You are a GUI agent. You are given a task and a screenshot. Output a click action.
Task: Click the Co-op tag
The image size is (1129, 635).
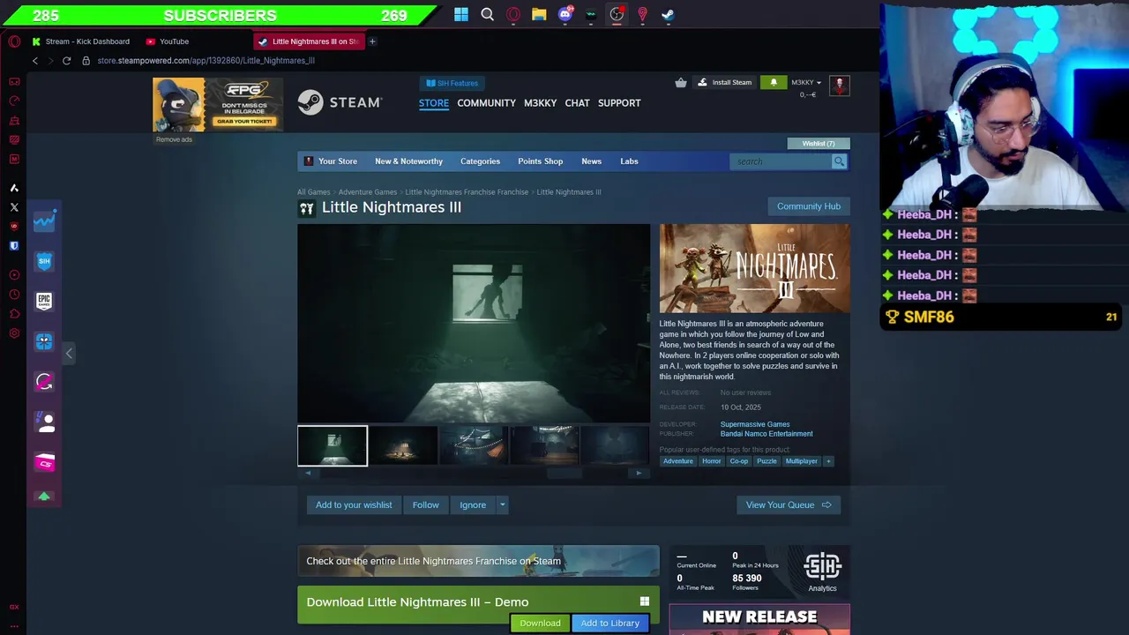coord(739,461)
